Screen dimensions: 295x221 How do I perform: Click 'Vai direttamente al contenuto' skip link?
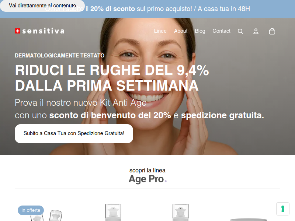click(x=42, y=6)
